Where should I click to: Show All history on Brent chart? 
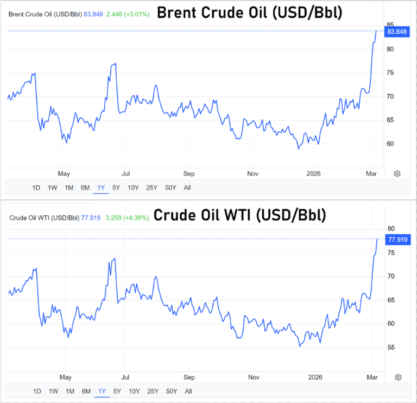[188, 188]
